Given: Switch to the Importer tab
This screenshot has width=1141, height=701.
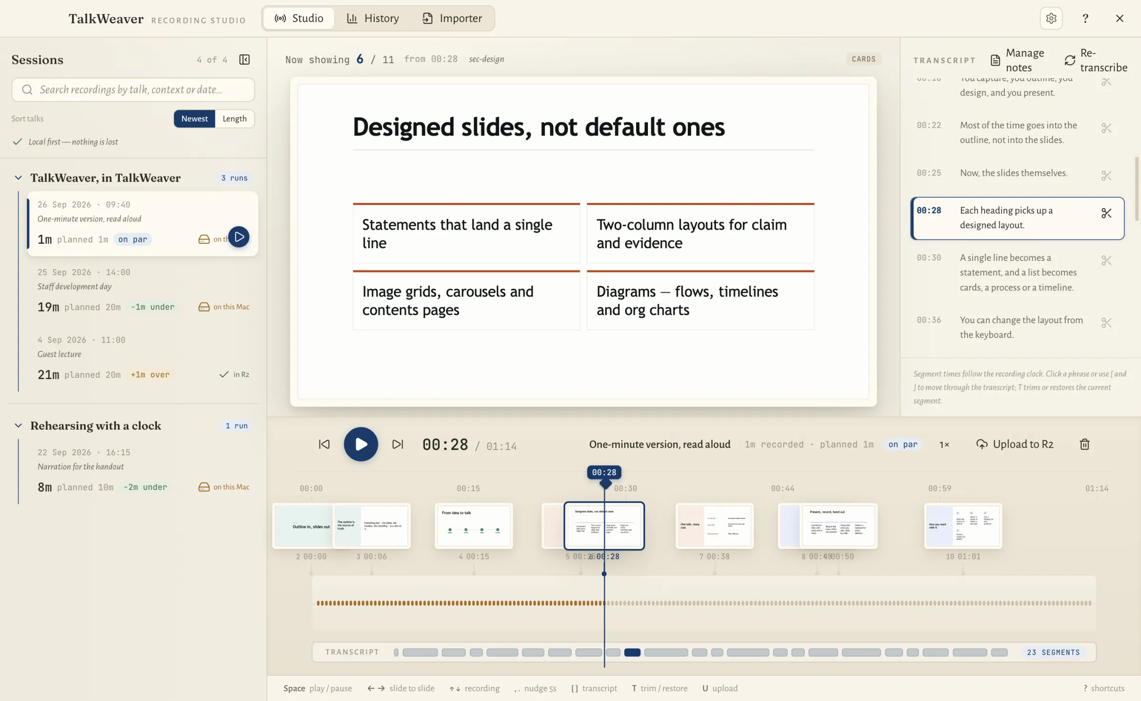Looking at the screenshot, I should [x=452, y=19].
